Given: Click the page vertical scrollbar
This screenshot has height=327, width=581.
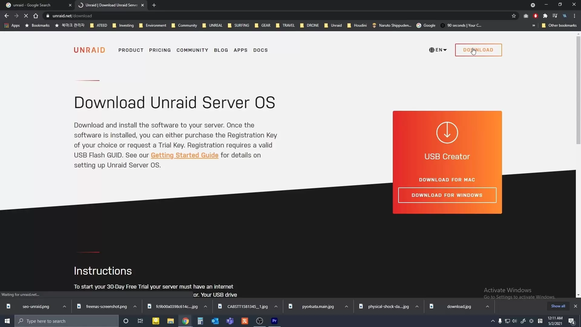Looking at the screenshot, I should [x=578, y=91].
